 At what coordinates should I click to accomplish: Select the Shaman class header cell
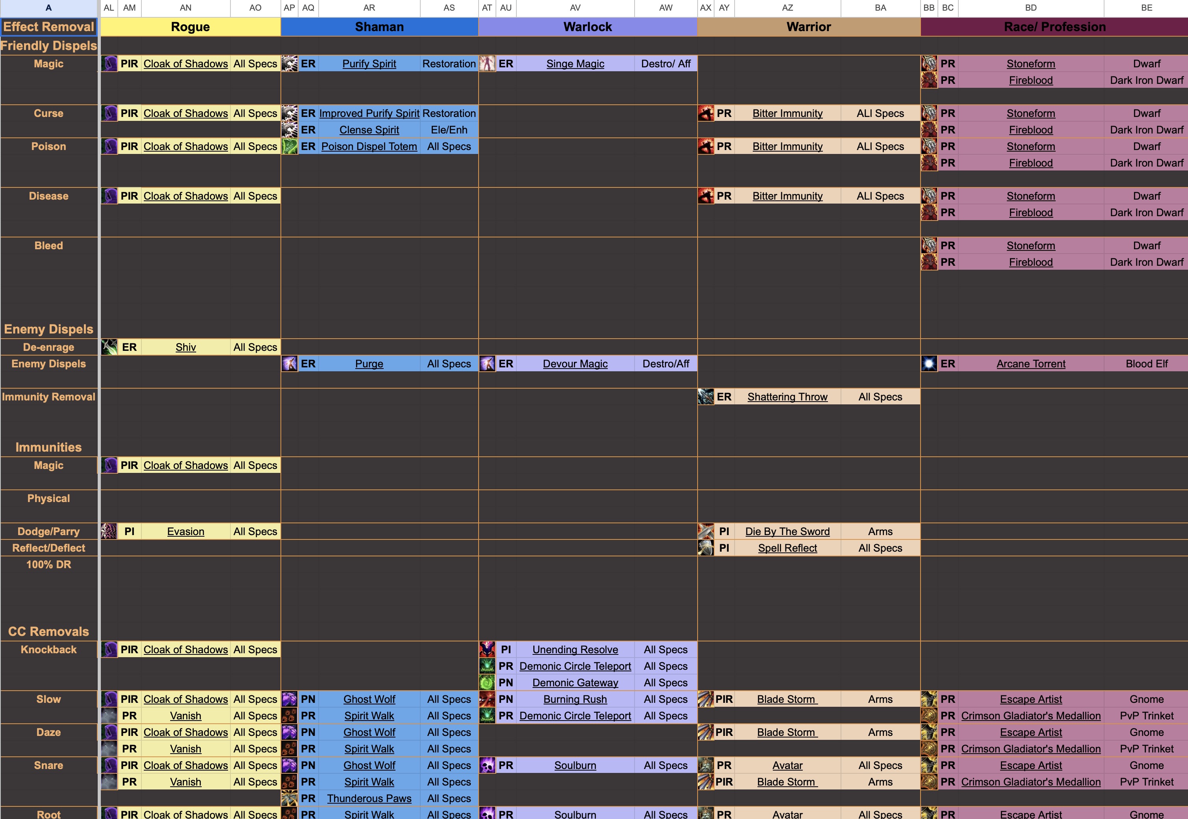[379, 27]
